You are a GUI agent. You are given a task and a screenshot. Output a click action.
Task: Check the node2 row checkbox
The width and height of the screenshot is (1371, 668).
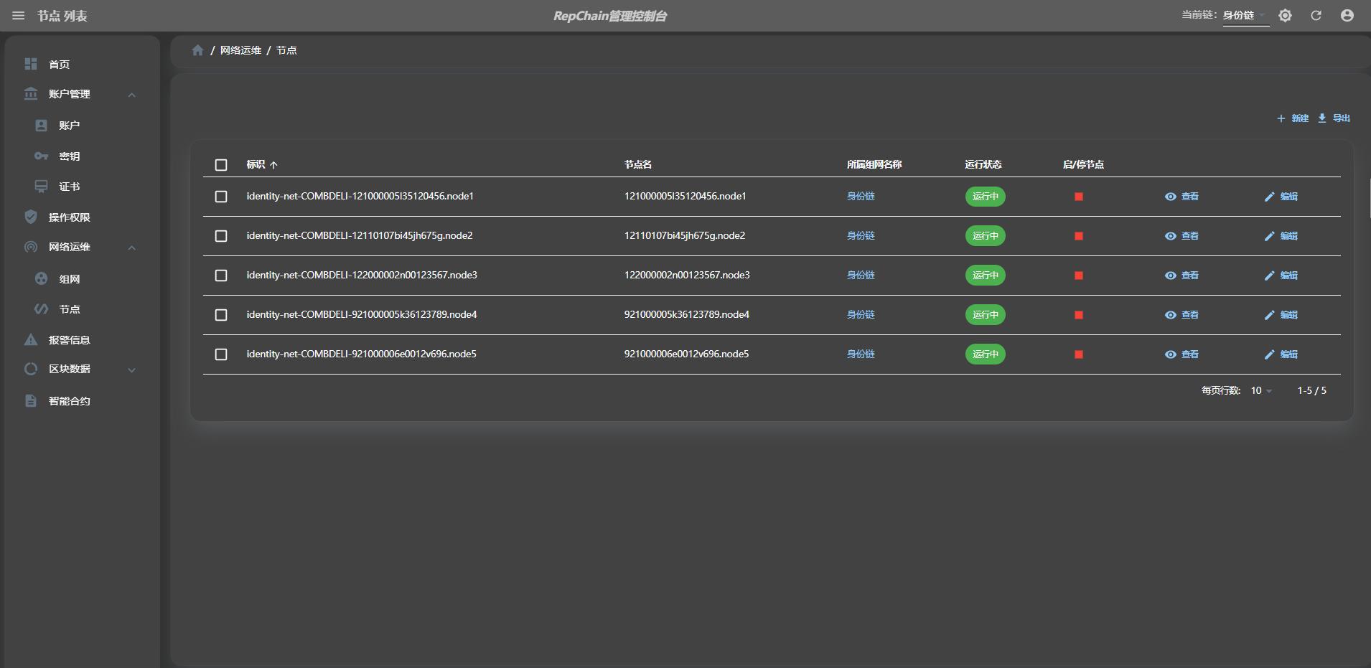[221, 236]
